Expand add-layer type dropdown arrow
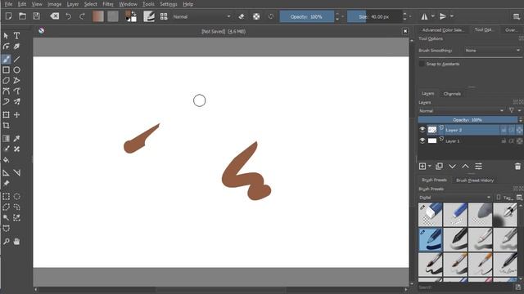Image resolution: width=524 pixels, height=294 pixels. (430, 166)
